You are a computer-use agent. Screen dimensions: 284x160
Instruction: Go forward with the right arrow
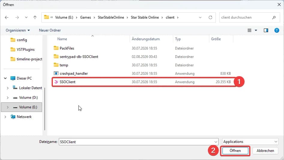[x=17, y=17]
